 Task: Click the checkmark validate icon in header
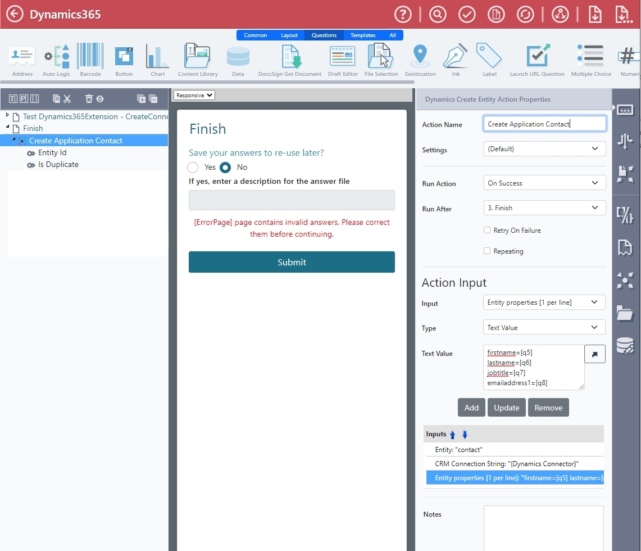tap(467, 15)
